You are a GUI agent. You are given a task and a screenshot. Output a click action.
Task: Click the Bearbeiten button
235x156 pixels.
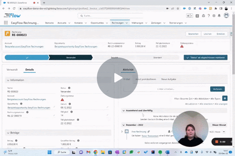tap(193, 34)
